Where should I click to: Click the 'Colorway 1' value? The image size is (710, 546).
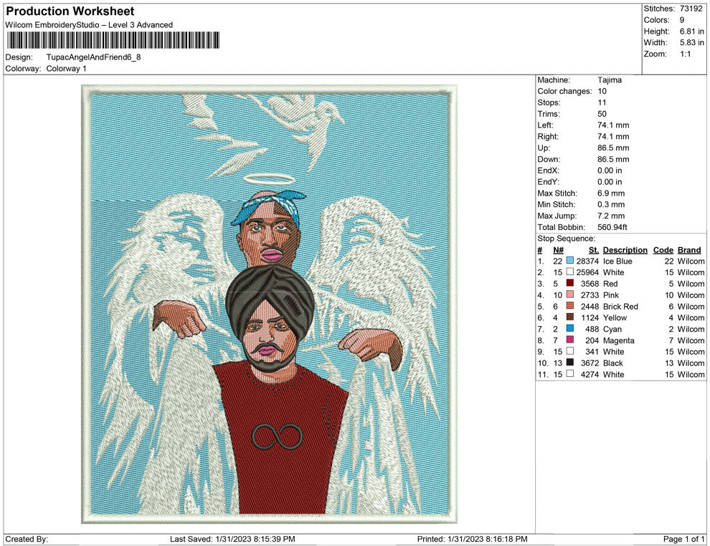click(66, 68)
